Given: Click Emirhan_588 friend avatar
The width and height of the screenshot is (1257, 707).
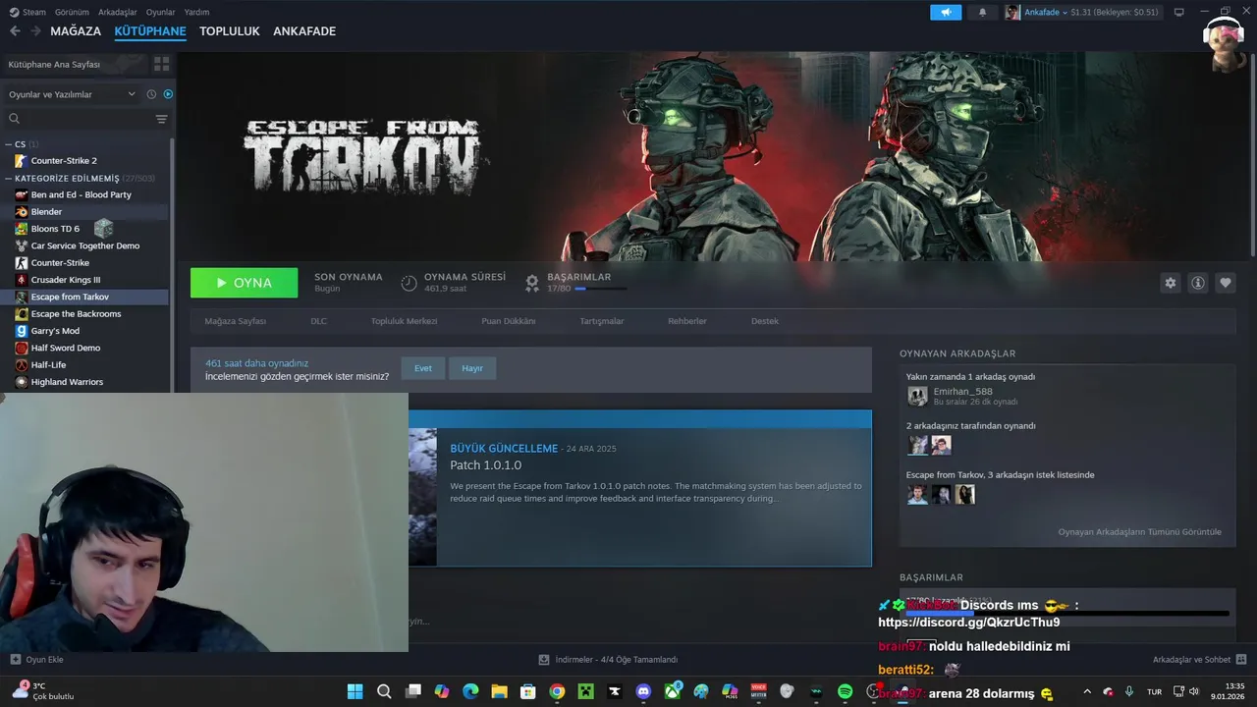Looking at the screenshot, I should tap(917, 396).
